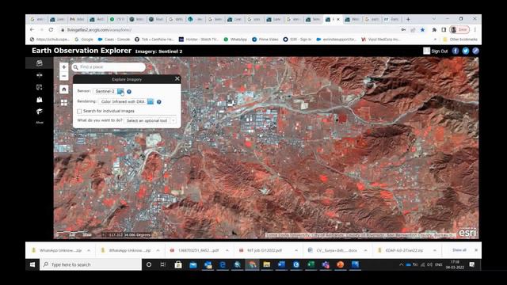Click the third icon in the black sidebar
The width and height of the screenshot is (507, 285).
point(40,87)
